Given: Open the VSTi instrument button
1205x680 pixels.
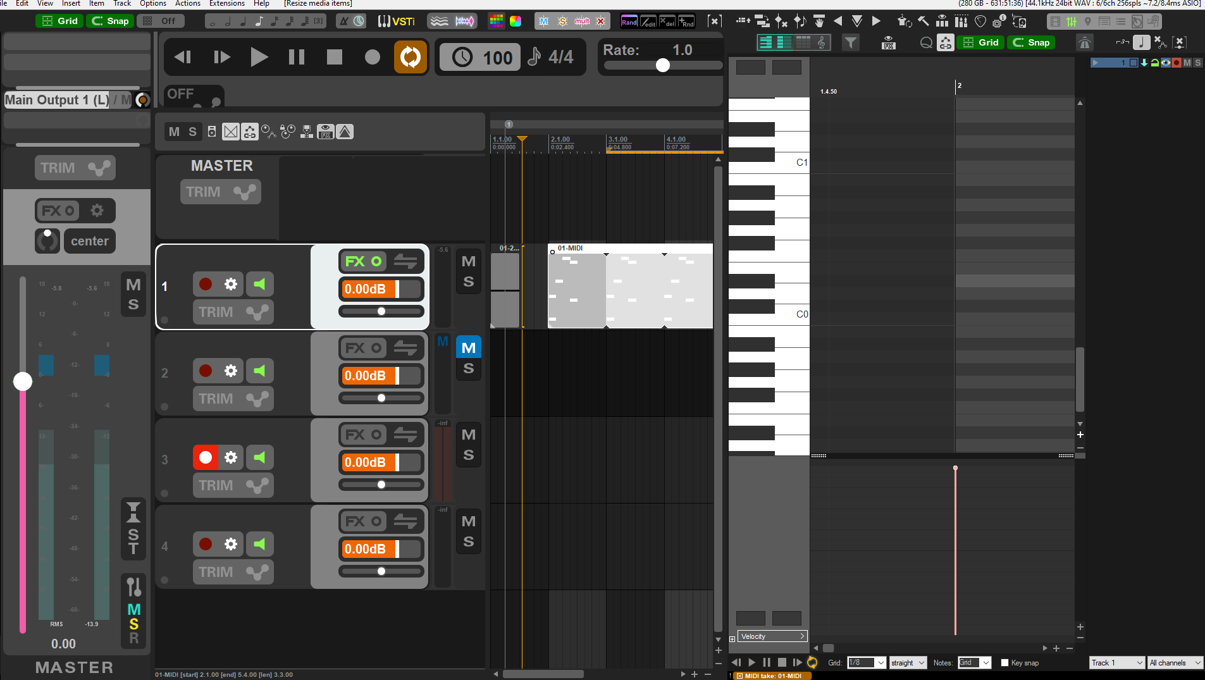Looking at the screenshot, I should pyautogui.click(x=397, y=21).
